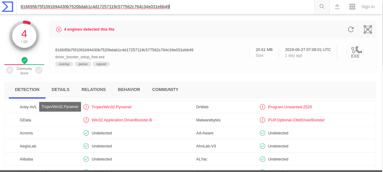Click the AhnLab-V3 engine name
The width and height of the screenshot is (383, 172).
[x=206, y=146]
